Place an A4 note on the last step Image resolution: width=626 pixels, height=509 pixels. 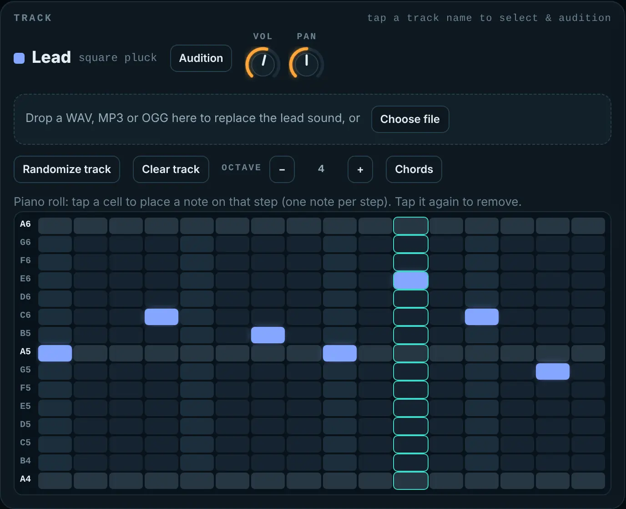click(x=588, y=481)
